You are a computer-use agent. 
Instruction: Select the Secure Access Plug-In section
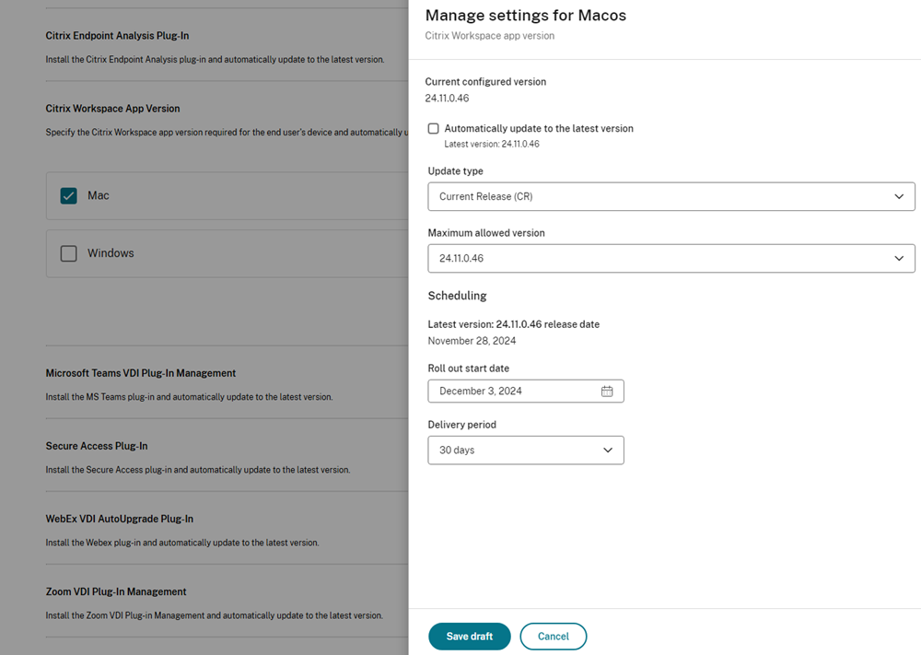[x=97, y=446]
